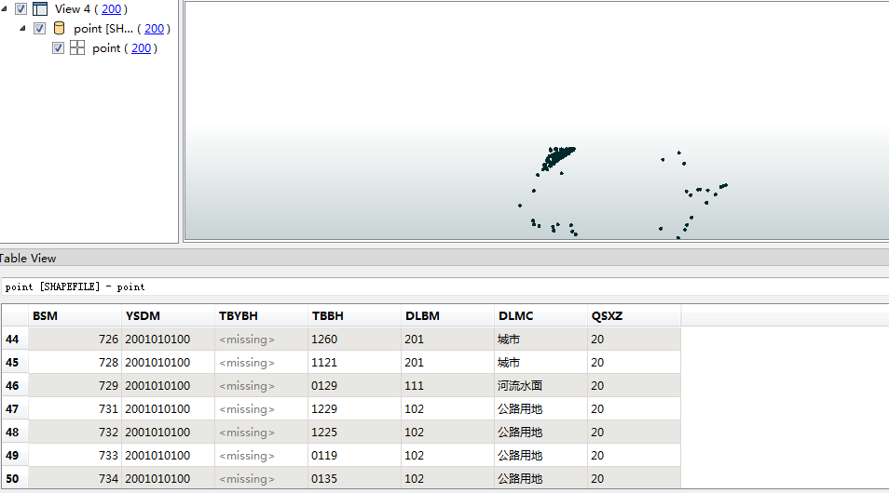
Task: Click the DLMC column header
Action: (x=540, y=316)
